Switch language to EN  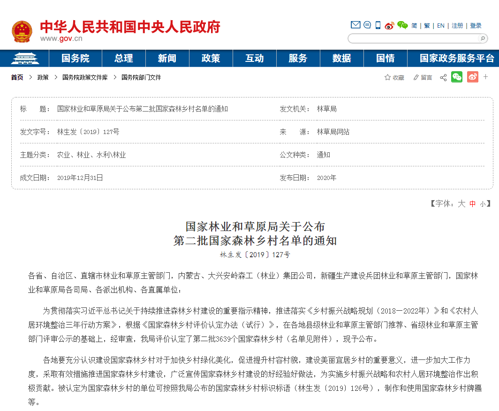441,25
